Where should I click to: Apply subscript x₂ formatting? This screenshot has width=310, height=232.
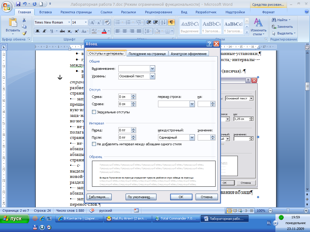click(x=69, y=31)
